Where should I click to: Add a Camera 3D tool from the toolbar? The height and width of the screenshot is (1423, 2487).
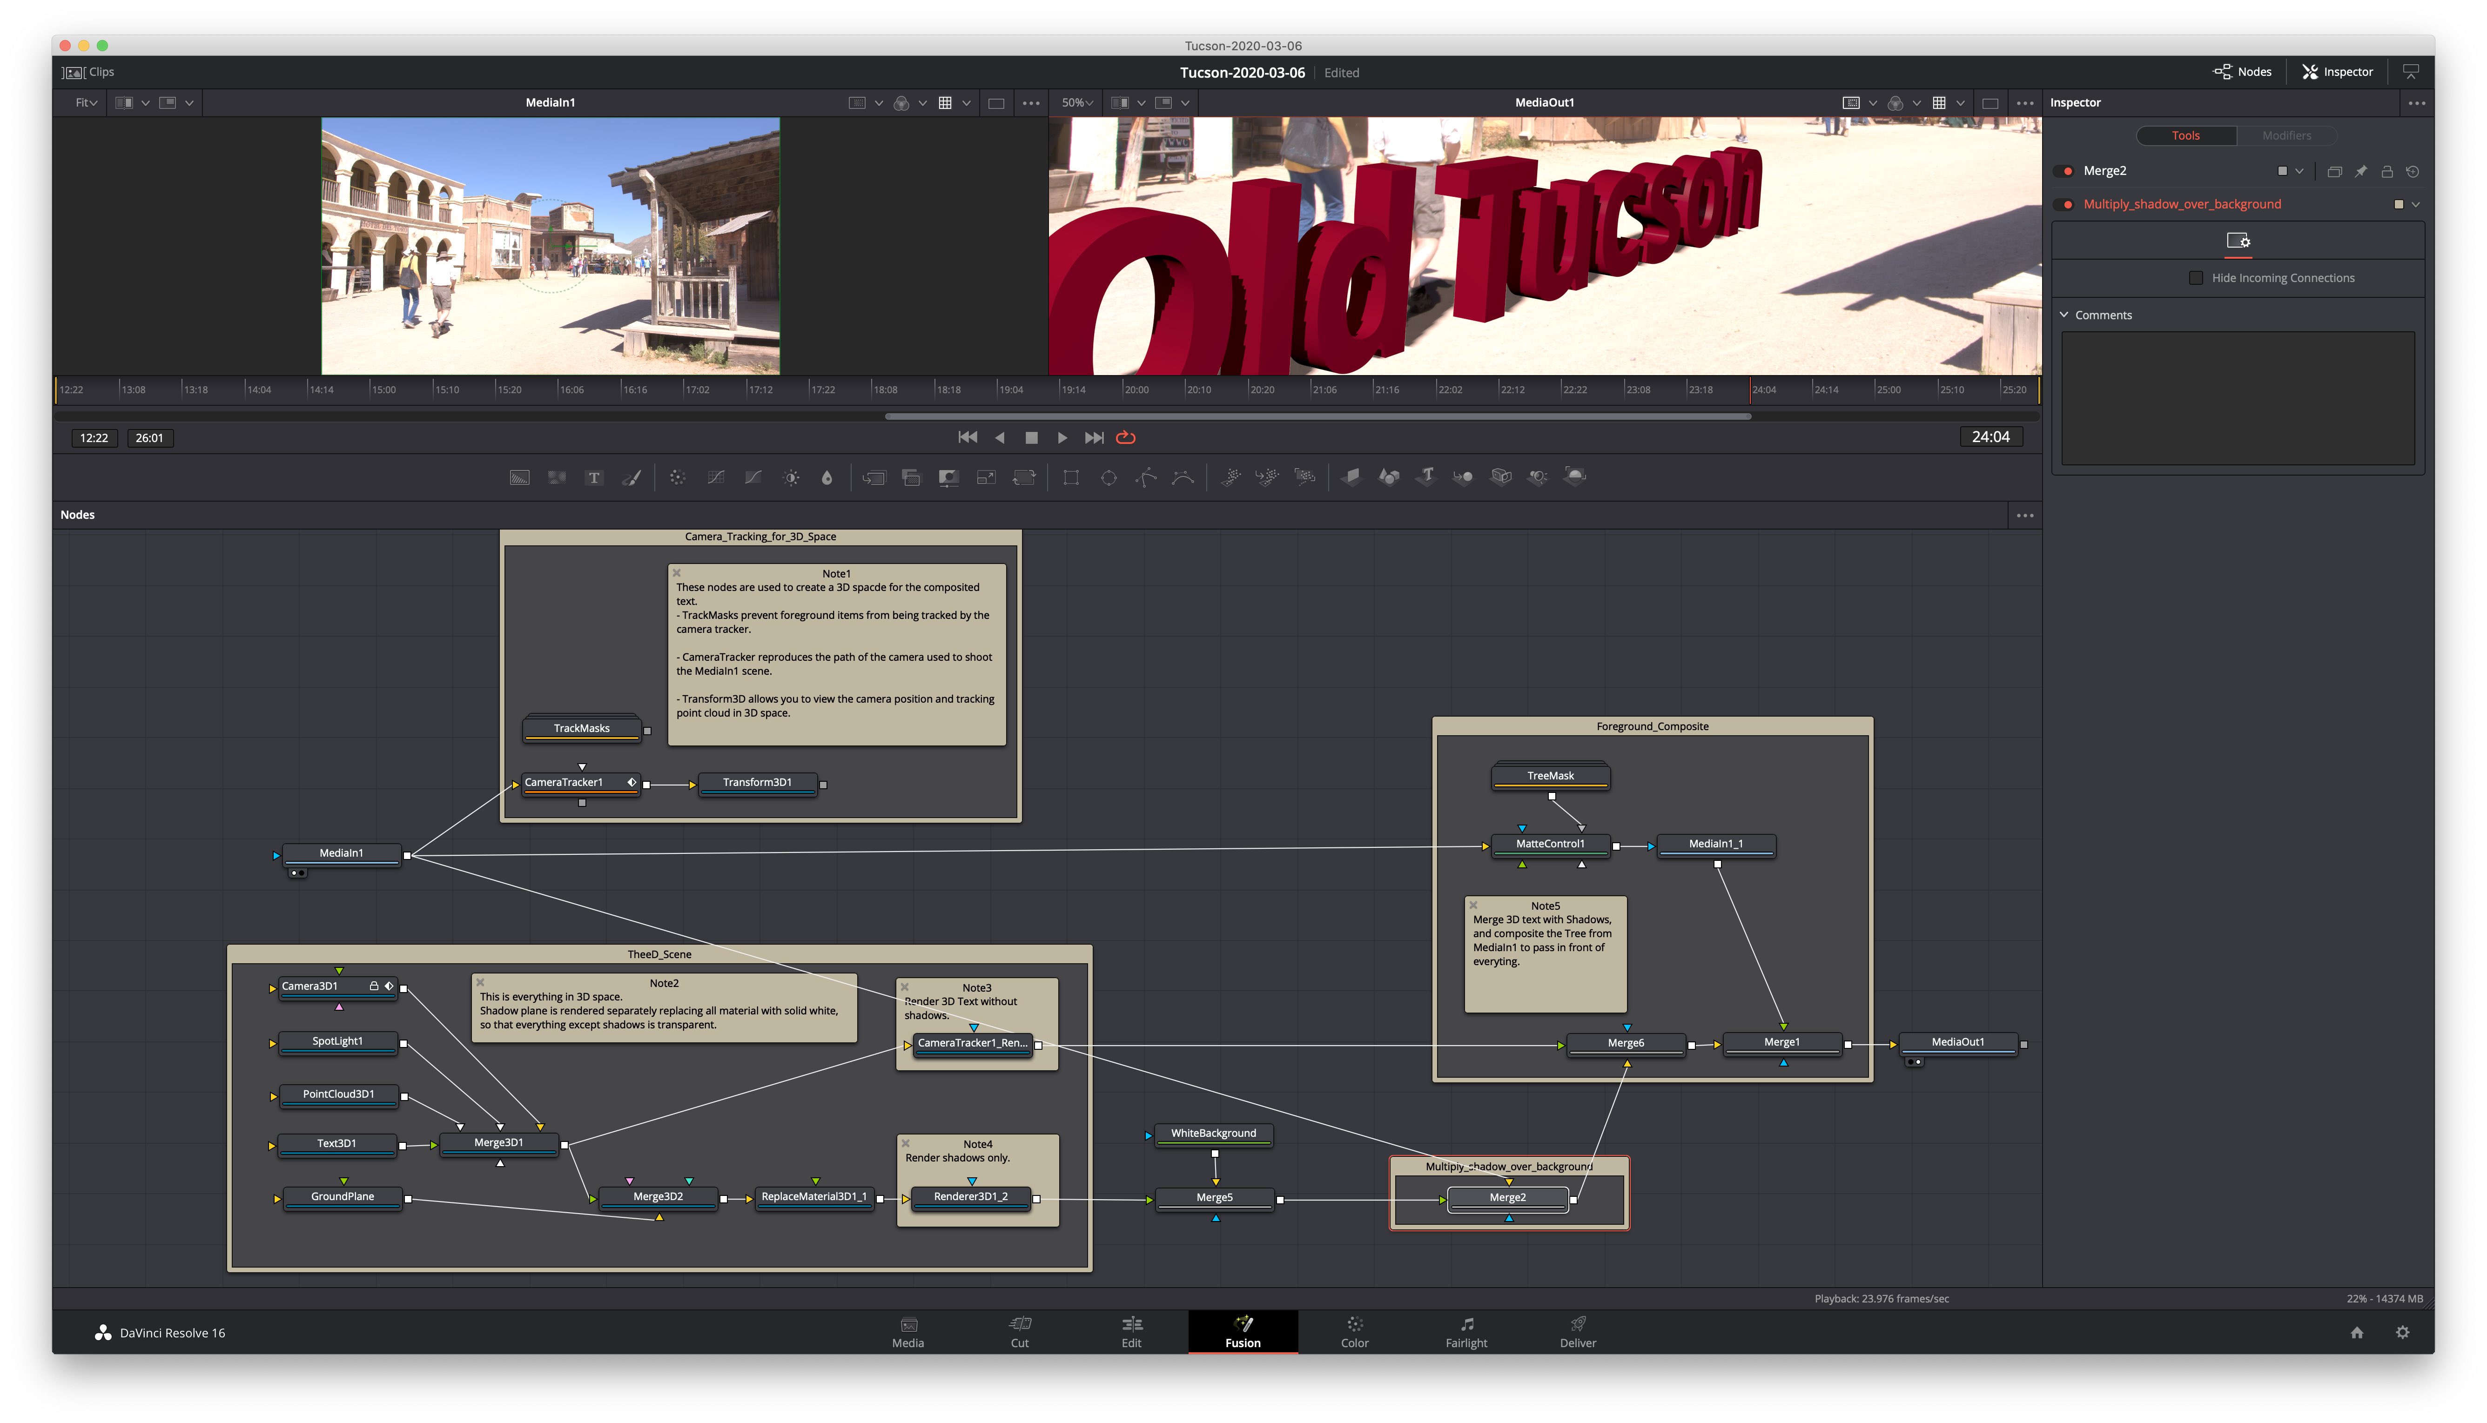point(1500,477)
